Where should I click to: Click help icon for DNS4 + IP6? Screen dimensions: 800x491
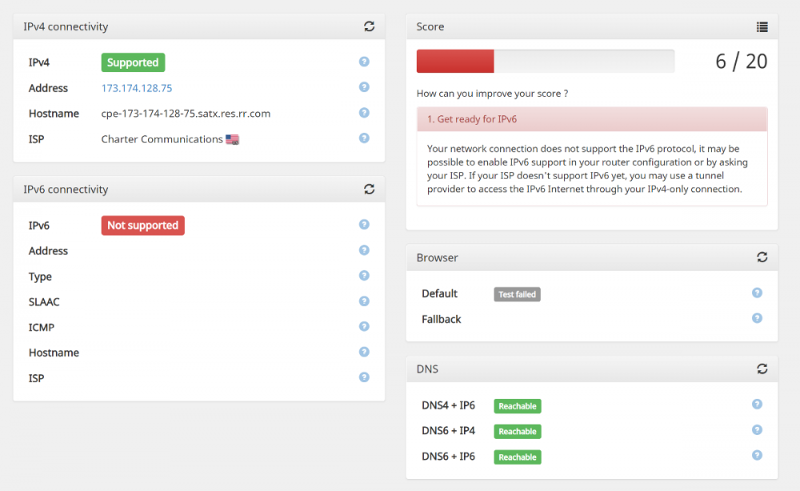tap(757, 405)
